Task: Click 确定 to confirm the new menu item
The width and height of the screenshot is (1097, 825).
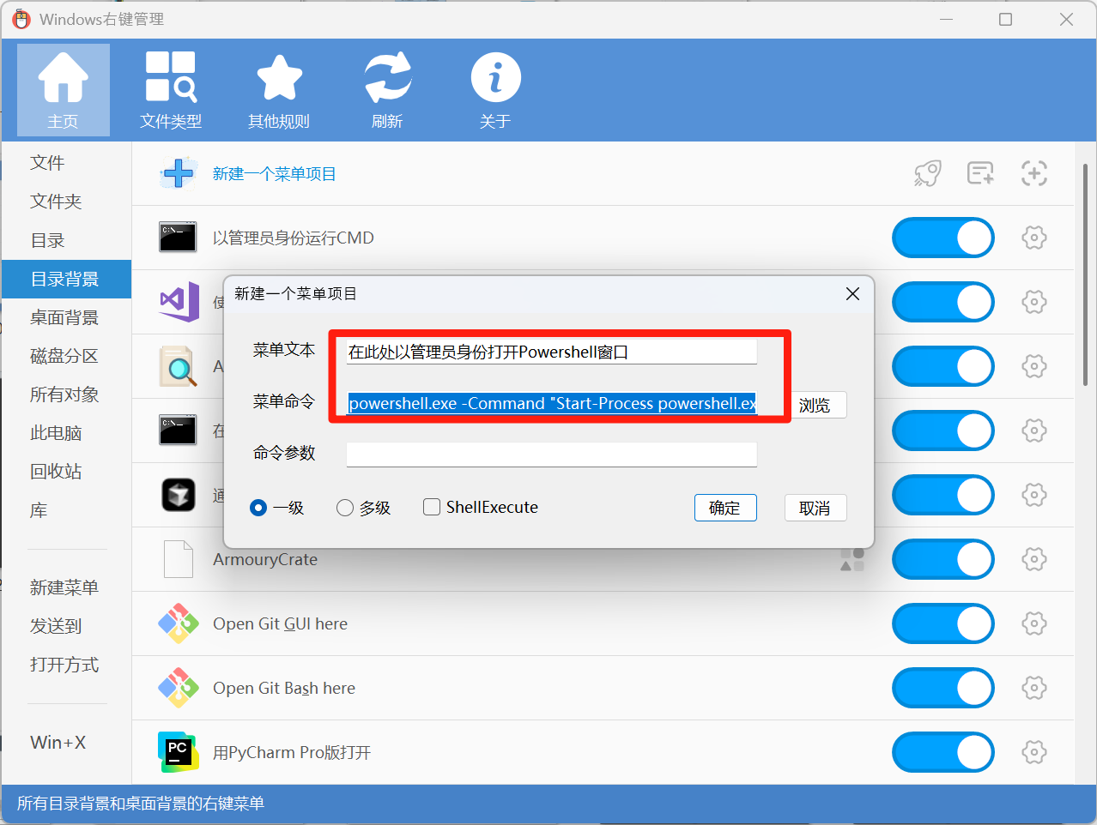Action: [725, 508]
